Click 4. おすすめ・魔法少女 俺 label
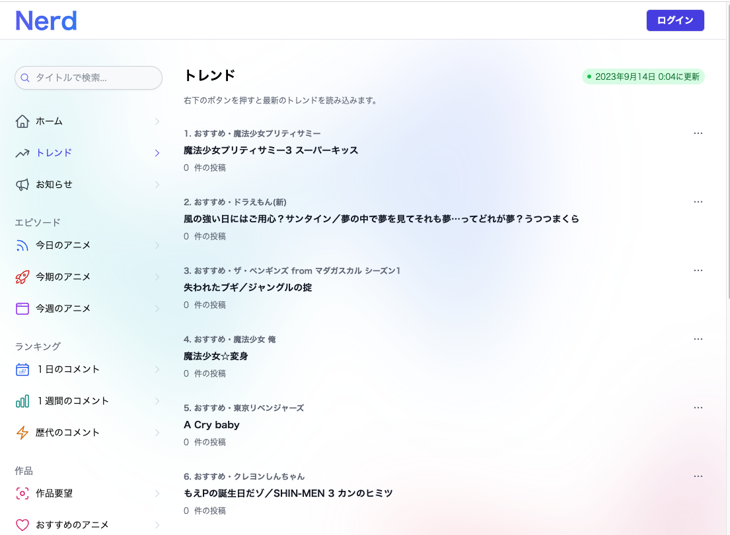 [x=229, y=339]
